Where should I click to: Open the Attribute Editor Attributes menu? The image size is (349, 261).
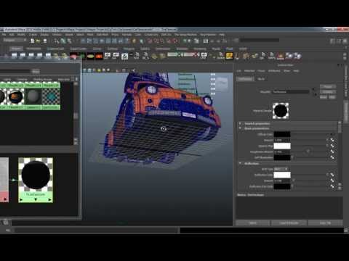click(274, 71)
